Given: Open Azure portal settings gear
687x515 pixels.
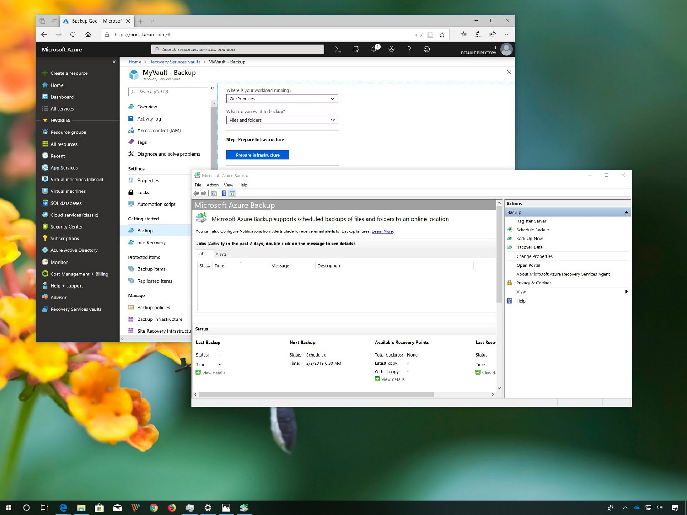Looking at the screenshot, I should pos(391,49).
